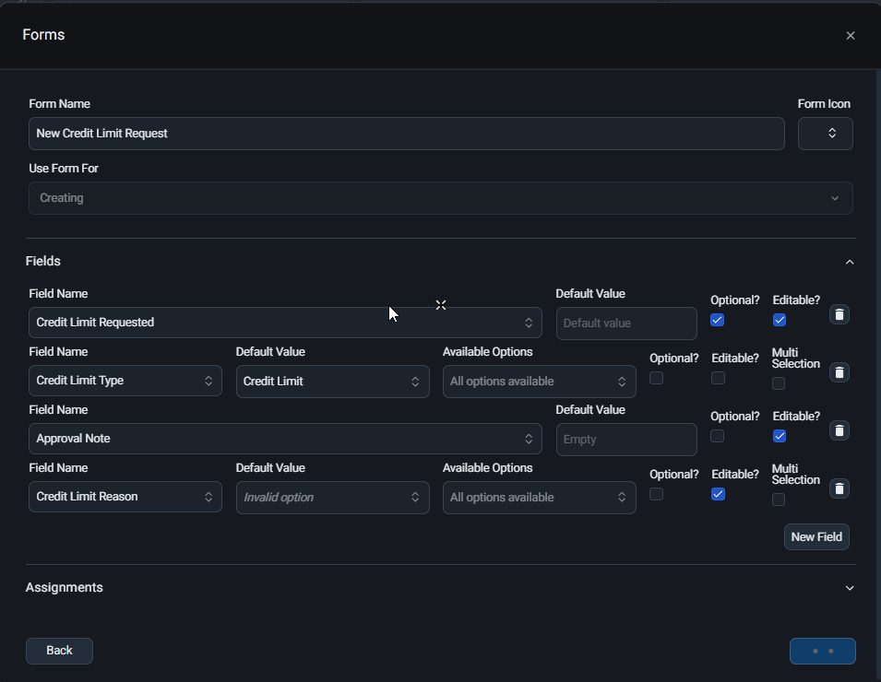Remove the Credit Limit Reason field row
Screen dimensions: 881x682
(839, 488)
